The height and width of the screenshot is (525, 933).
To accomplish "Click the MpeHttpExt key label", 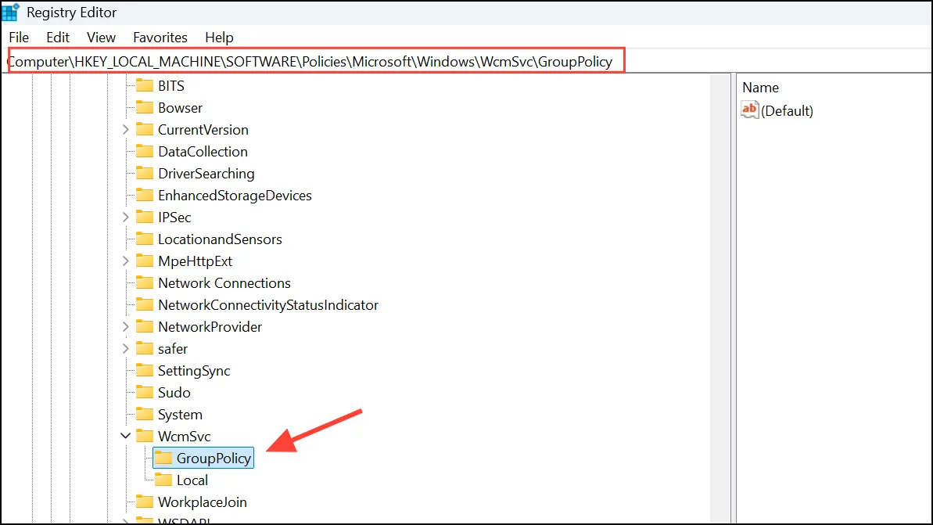I will coord(196,261).
